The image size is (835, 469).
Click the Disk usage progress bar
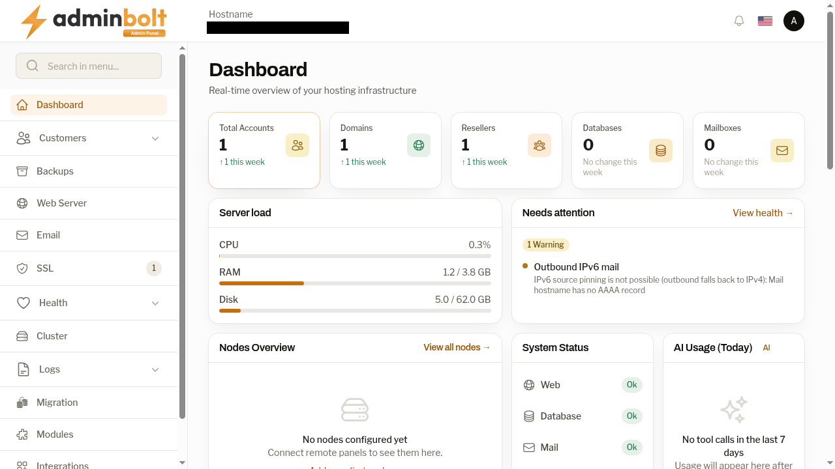click(x=355, y=311)
